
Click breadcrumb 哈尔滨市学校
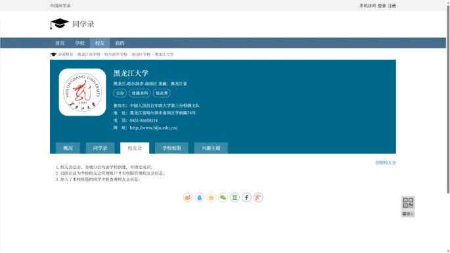(116, 55)
